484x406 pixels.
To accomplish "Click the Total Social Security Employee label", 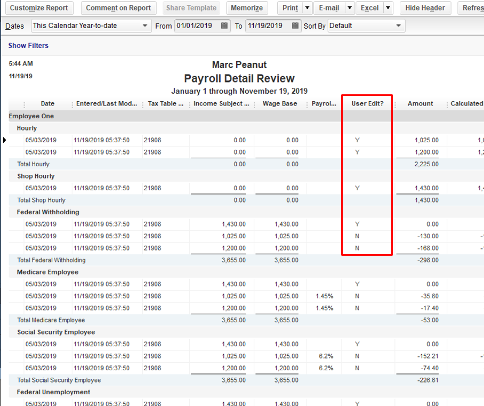I will point(59,380).
